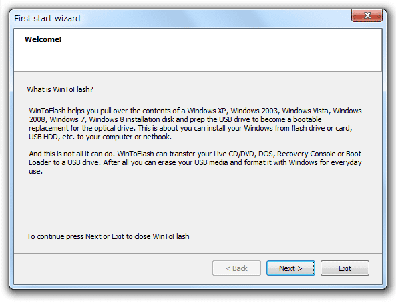
Task: Click the word 'use.' ending the second paragraph
Action: (35, 171)
